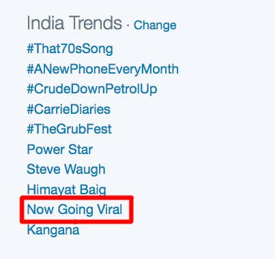The height and width of the screenshot is (259, 275).
Task: Open the Steve Waugh trending topic
Action: coord(66,170)
